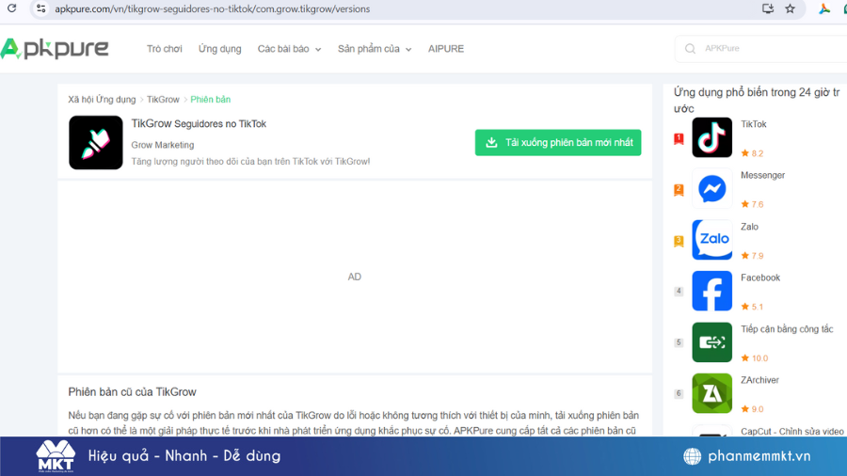Open CapCut - Chỉnh sửa video link
This screenshot has height=476, width=847.
click(x=791, y=431)
